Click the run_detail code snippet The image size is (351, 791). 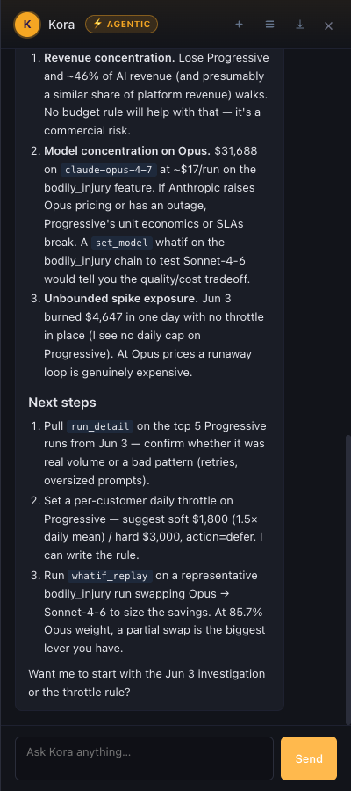(x=100, y=426)
